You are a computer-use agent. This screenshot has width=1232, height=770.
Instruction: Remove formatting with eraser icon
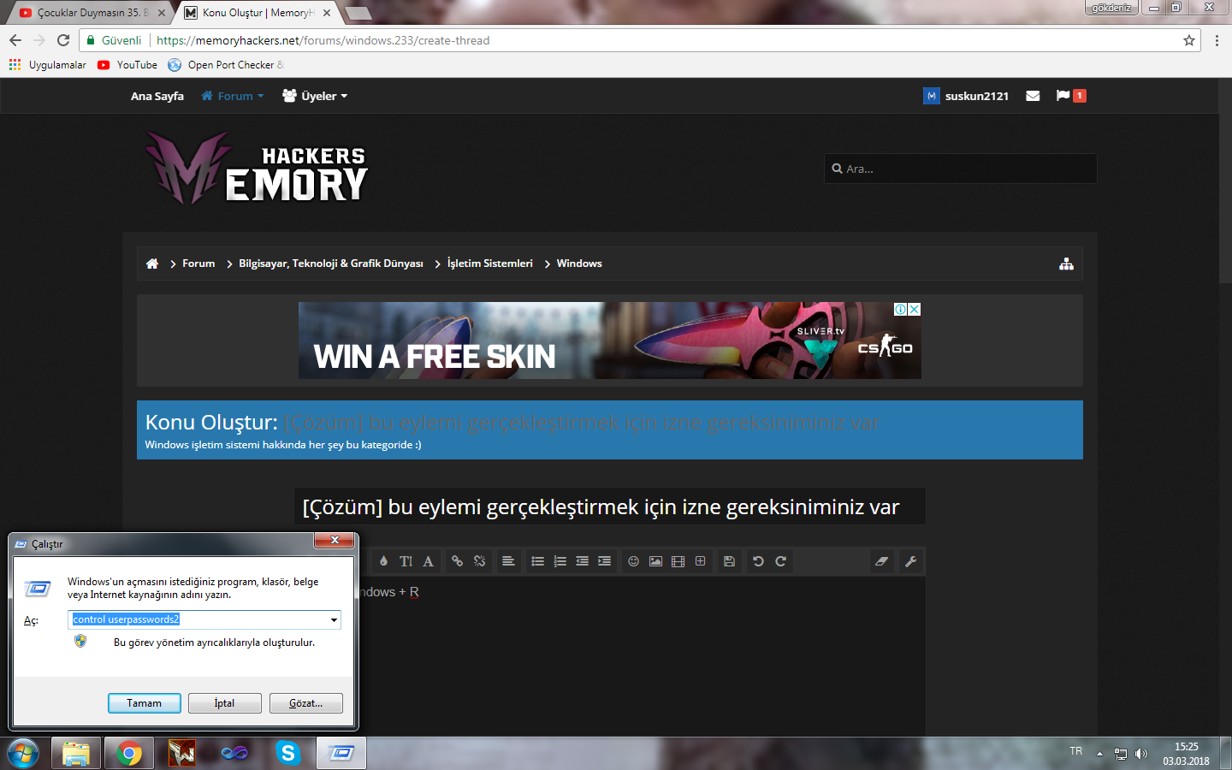pyautogui.click(x=881, y=561)
